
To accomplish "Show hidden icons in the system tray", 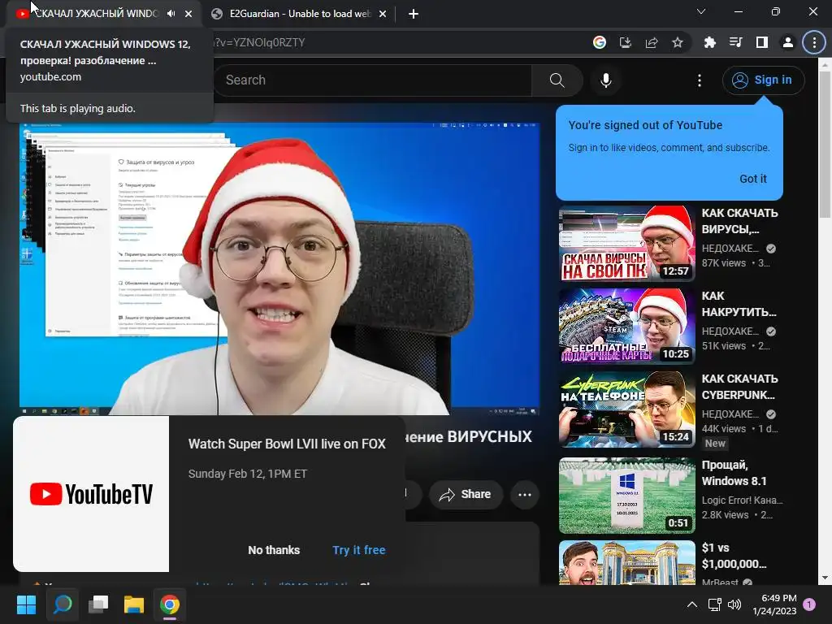I will tap(692, 604).
